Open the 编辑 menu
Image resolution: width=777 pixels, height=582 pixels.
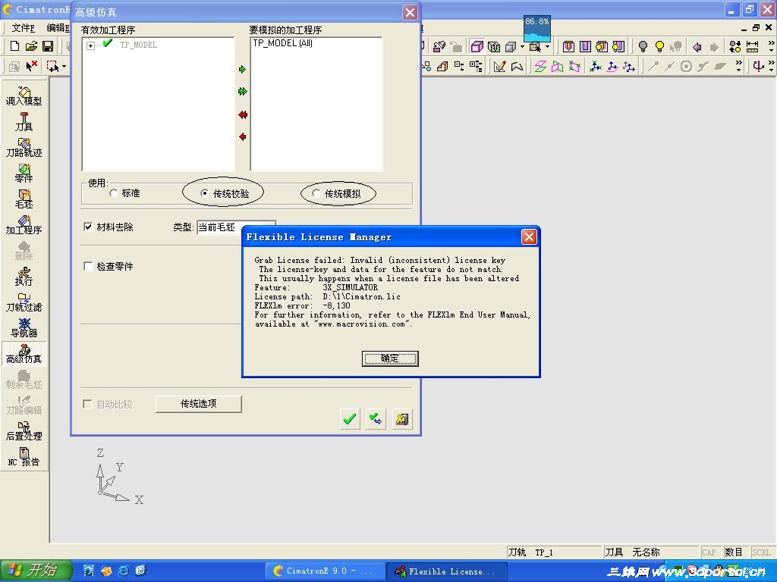pos(58,28)
